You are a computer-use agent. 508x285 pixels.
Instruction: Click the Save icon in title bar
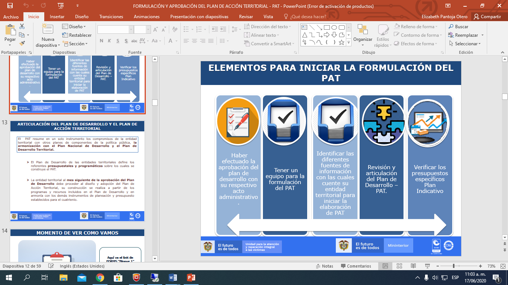(x=10, y=6)
